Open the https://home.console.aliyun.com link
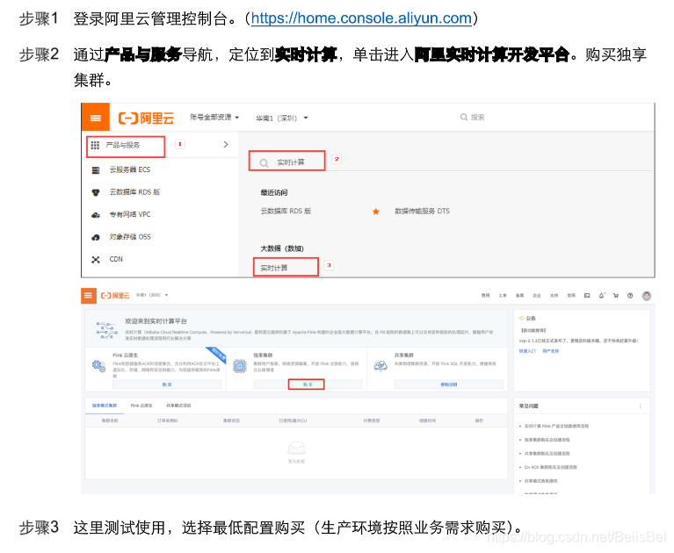This screenshot has height=553, width=674. point(361,18)
